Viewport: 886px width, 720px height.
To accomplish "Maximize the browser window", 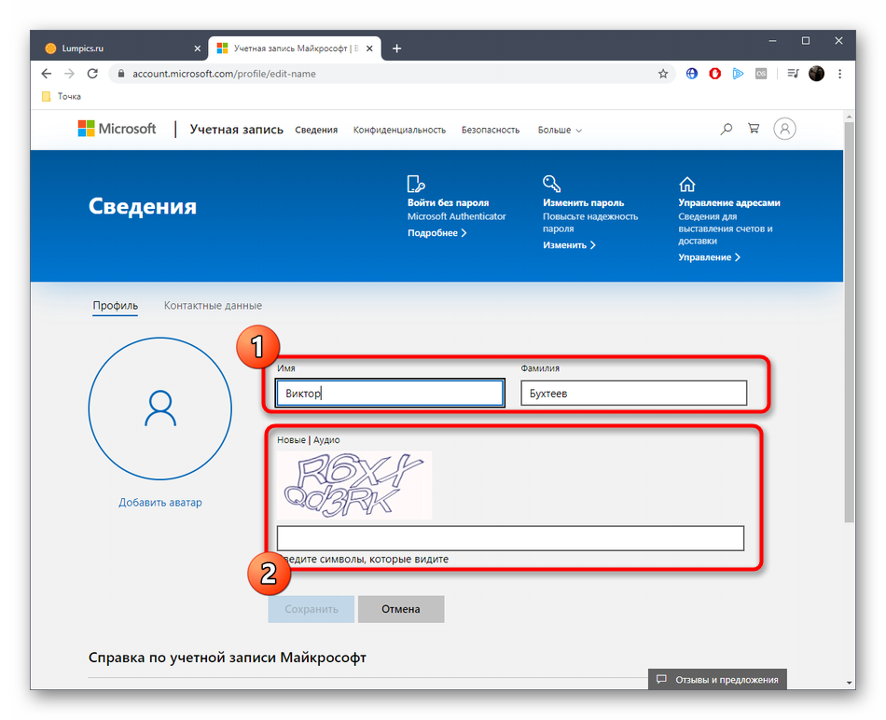I will [805, 41].
